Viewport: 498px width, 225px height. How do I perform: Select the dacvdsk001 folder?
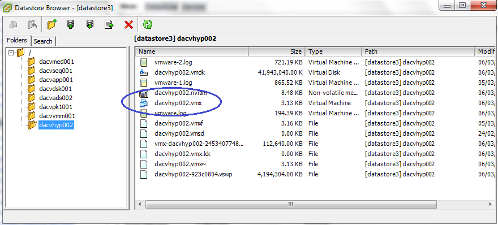[x=55, y=89]
